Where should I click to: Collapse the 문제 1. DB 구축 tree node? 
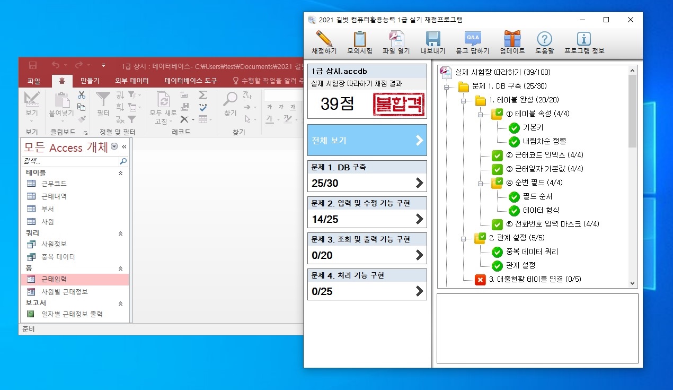pos(447,86)
